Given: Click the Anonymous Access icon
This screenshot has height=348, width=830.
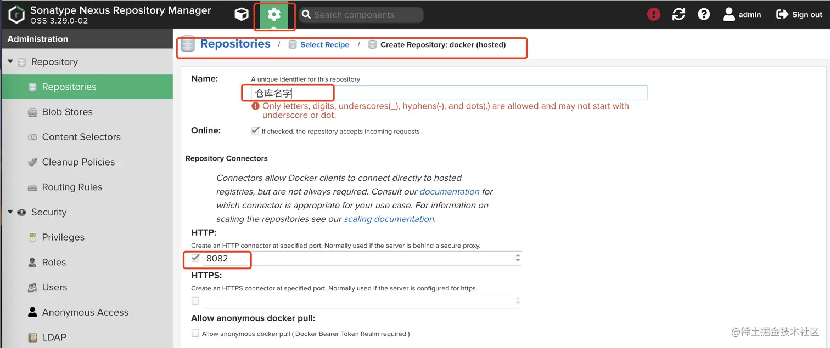Looking at the screenshot, I should coord(32,312).
